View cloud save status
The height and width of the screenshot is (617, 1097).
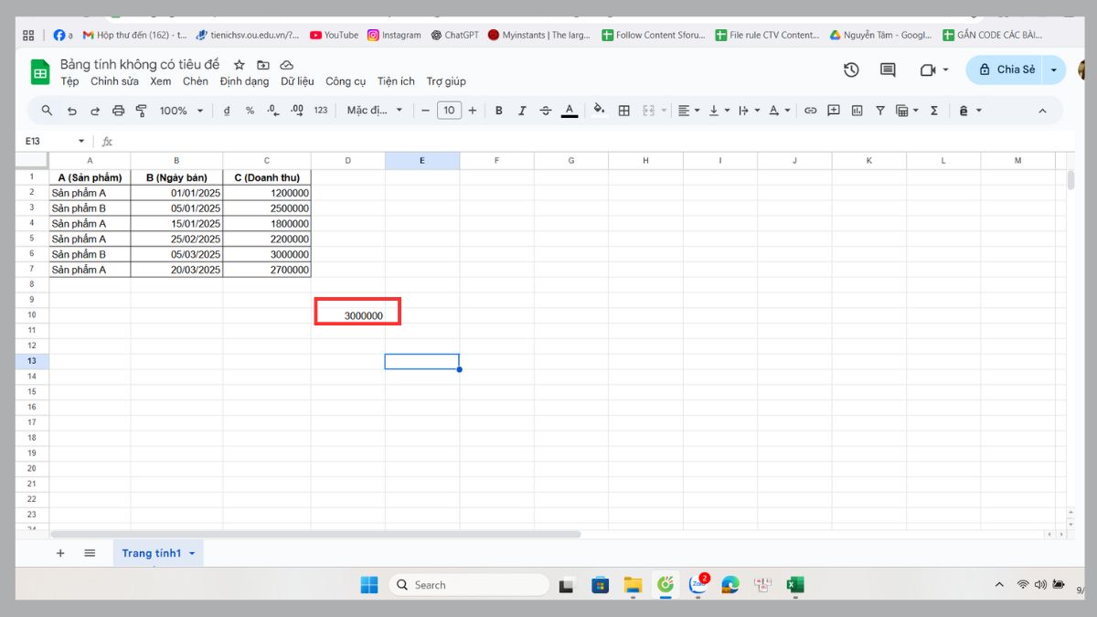[287, 65]
